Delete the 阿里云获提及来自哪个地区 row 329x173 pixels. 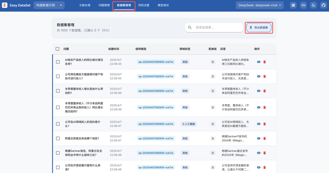[x=264, y=138]
